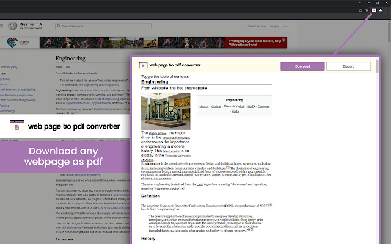
Task: Click the History link in Engineering infobox
Action: point(203,106)
